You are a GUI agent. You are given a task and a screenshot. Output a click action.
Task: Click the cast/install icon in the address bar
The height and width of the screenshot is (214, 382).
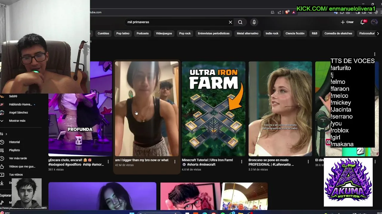(x=272, y=12)
